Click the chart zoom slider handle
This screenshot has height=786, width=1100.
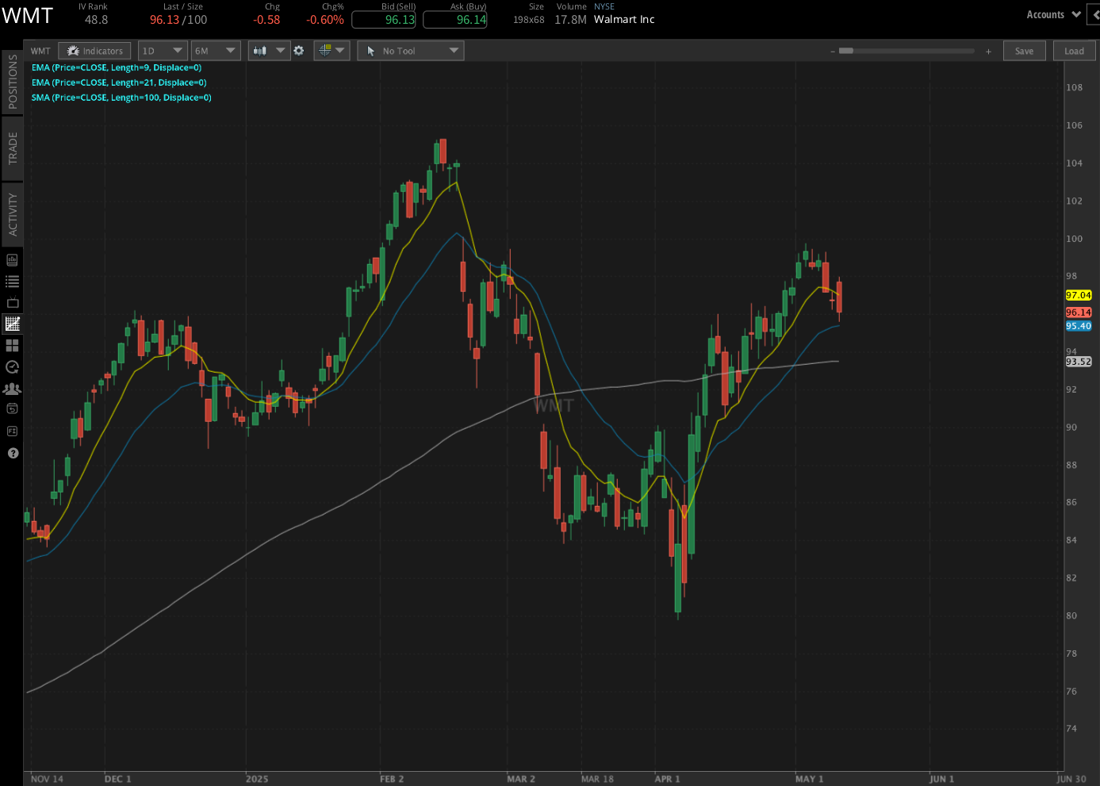(x=846, y=51)
